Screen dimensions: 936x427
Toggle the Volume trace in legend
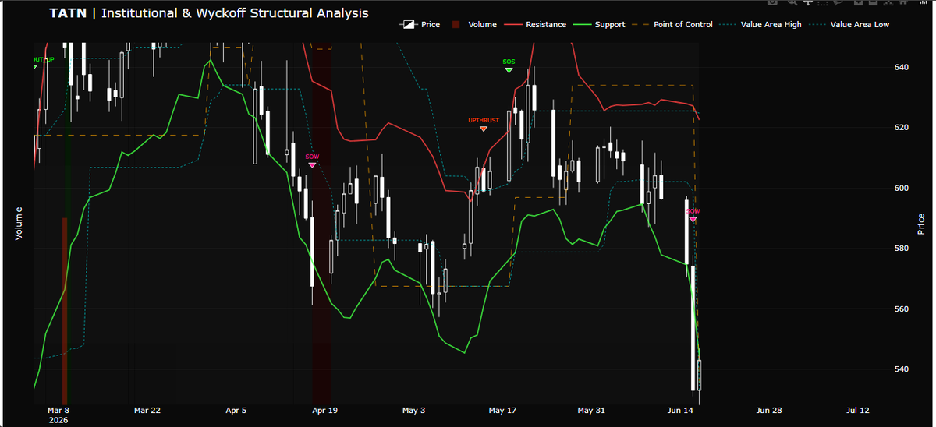473,24
